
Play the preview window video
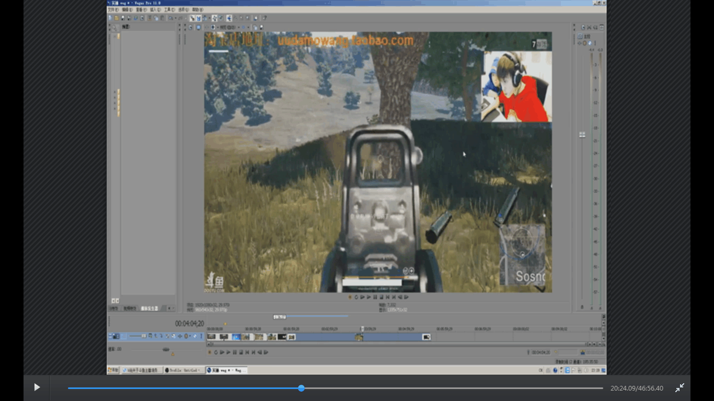coord(368,297)
